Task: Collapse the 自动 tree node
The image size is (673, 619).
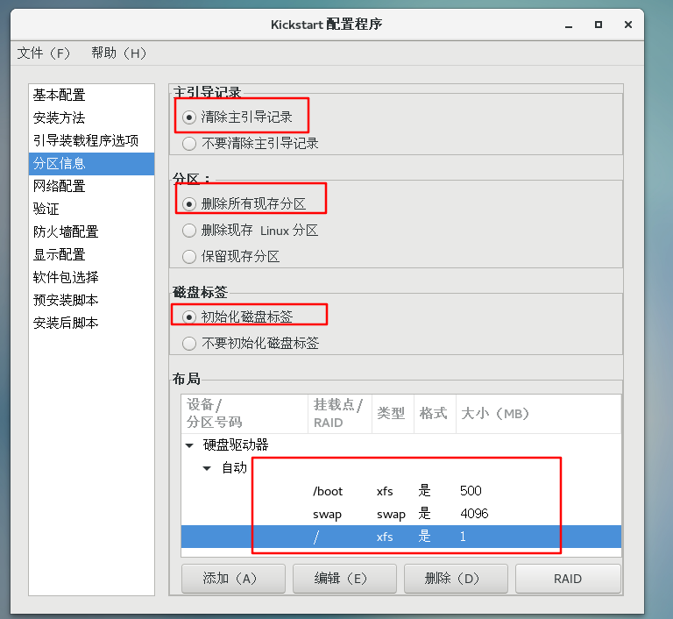Action: click(207, 468)
